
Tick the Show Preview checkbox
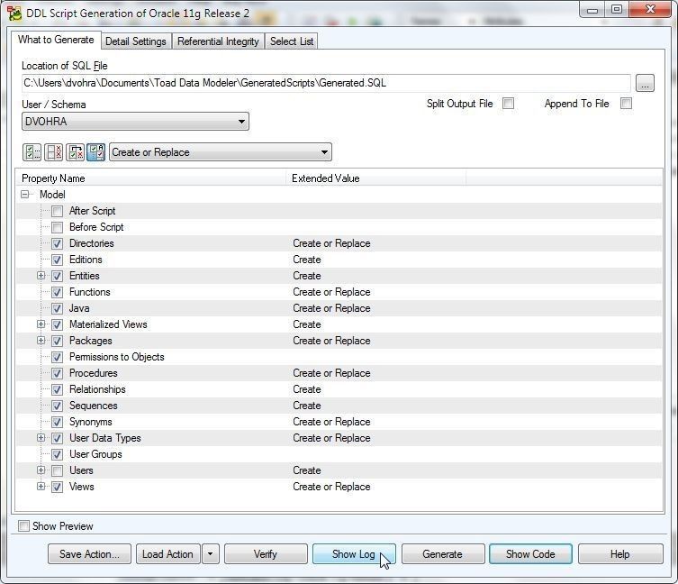23,526
